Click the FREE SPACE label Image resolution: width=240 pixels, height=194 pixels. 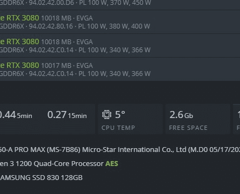(x=188, y=128)
